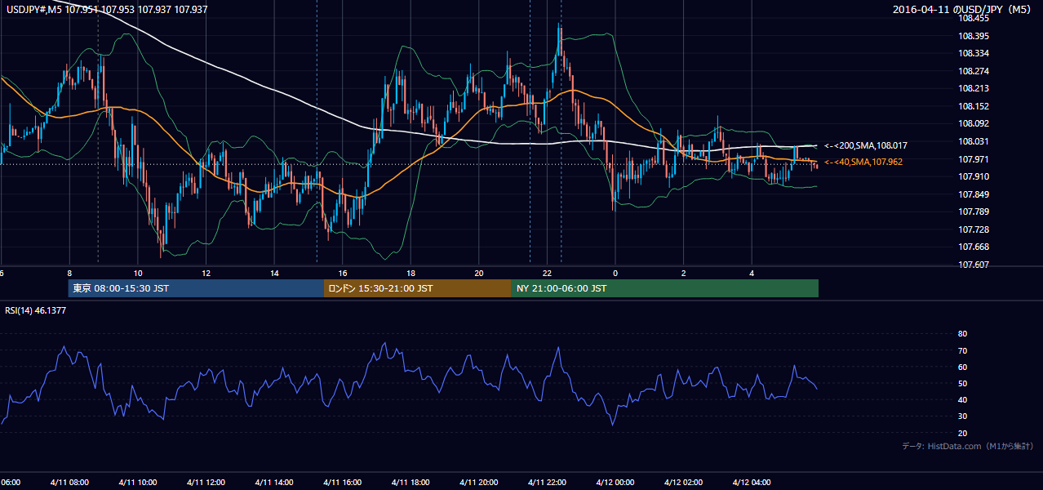1043x490 pixels.
Task: Click the 40 SMA 107.962 label
Action: tap(863, 162)
